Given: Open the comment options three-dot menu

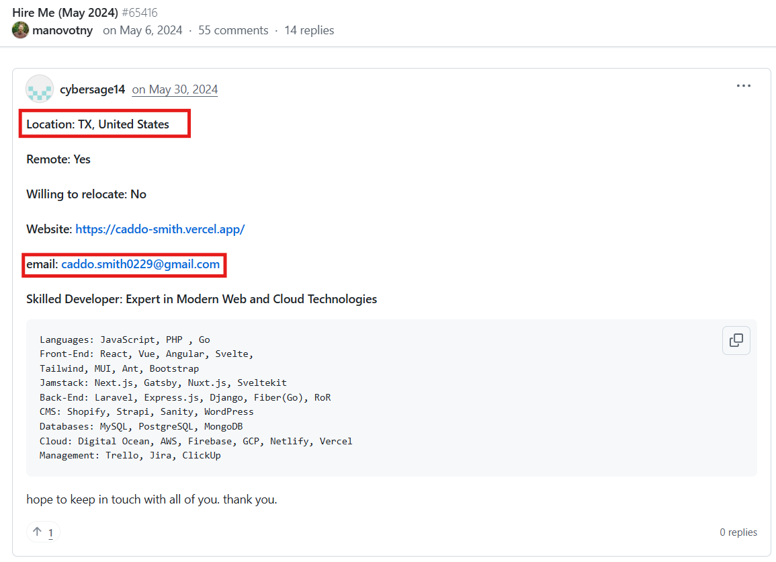Looking at the screenshot, I should (743, 86).
